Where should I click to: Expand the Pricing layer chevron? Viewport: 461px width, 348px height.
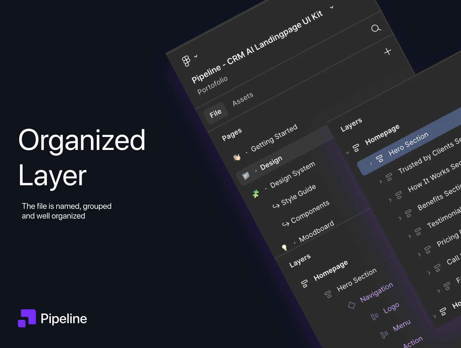419,255
